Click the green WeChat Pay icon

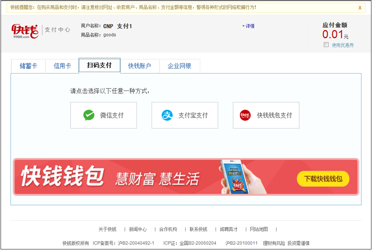(x=89, y=115)
